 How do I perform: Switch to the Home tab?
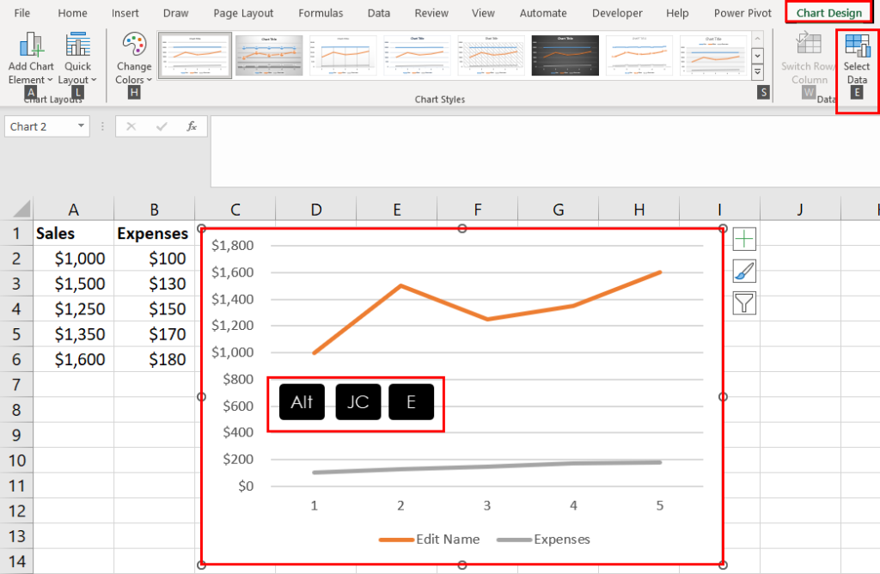72,13
